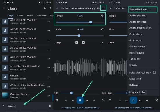
Task: Open options for AUD-20250802-WA0029
Action: coord(49,58)
